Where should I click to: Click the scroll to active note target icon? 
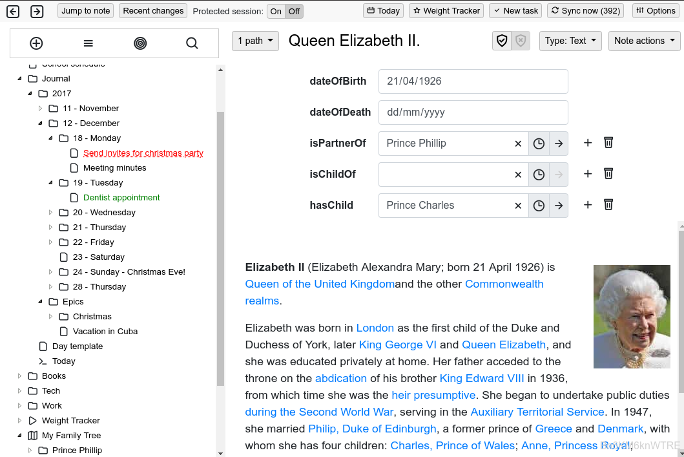[x=140, y=43]
